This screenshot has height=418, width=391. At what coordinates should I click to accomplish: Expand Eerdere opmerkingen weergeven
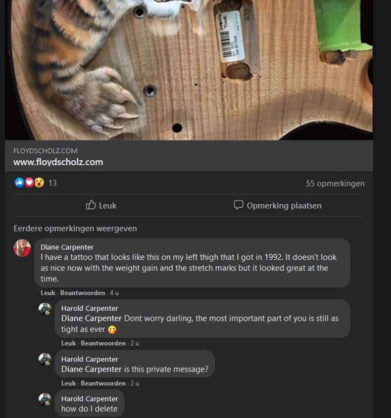75,229
